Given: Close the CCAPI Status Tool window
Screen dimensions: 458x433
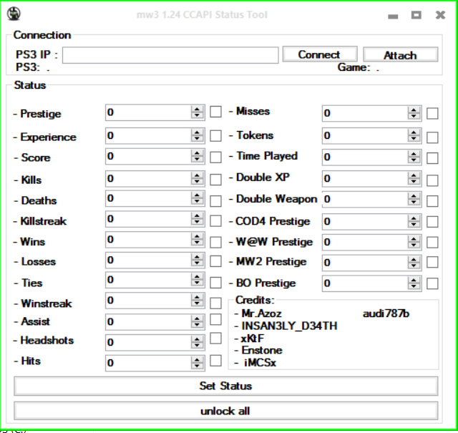Looking at the screenshot, I should pyautogui.click(x=441, y=14).
